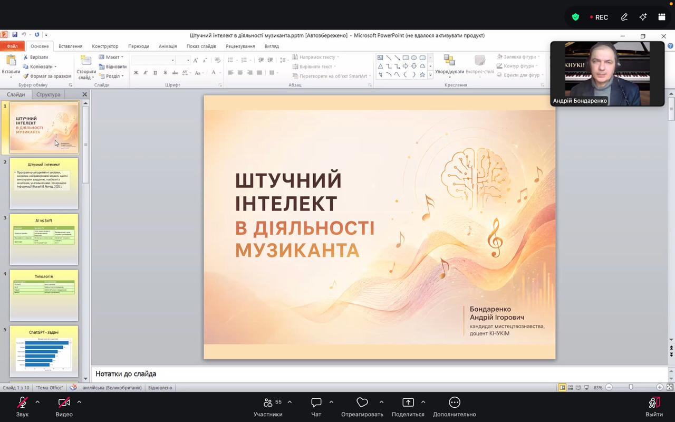The height and width of the screenshot is (422, 675).
Task: Open the Дополнительно more options menu
Action: click(x=455, y=402)
